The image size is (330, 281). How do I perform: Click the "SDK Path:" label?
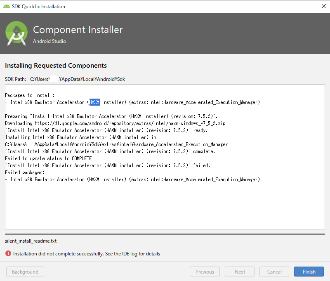[15, 79]
